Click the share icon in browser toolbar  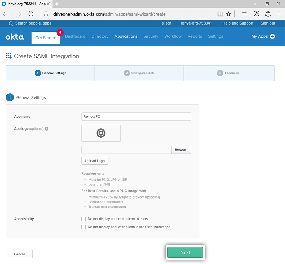pos(268,14)
